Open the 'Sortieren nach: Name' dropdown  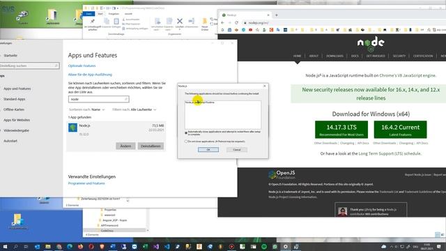(x=86, y=109)
